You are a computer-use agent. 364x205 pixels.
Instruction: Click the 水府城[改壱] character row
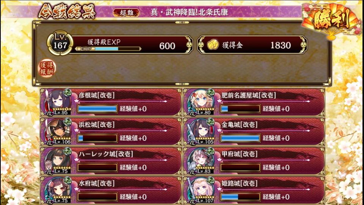click(x=111, y=190)
